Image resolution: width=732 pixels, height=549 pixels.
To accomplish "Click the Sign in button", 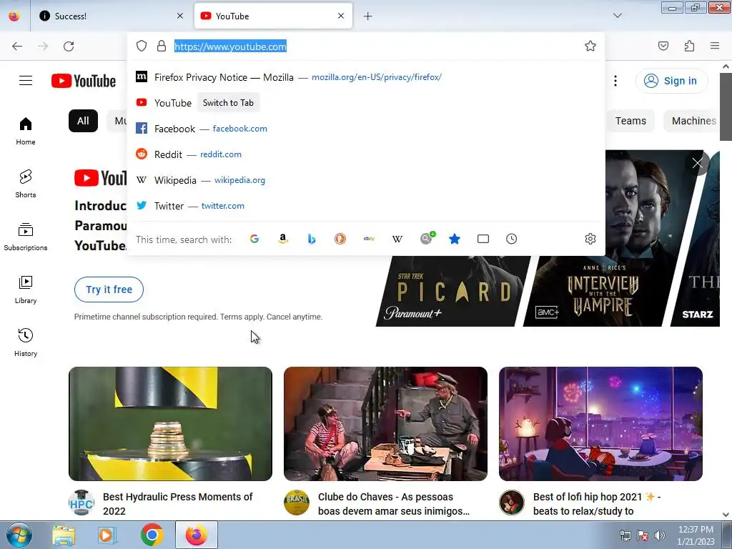I will pyautogui.click(x=671, y=81).
